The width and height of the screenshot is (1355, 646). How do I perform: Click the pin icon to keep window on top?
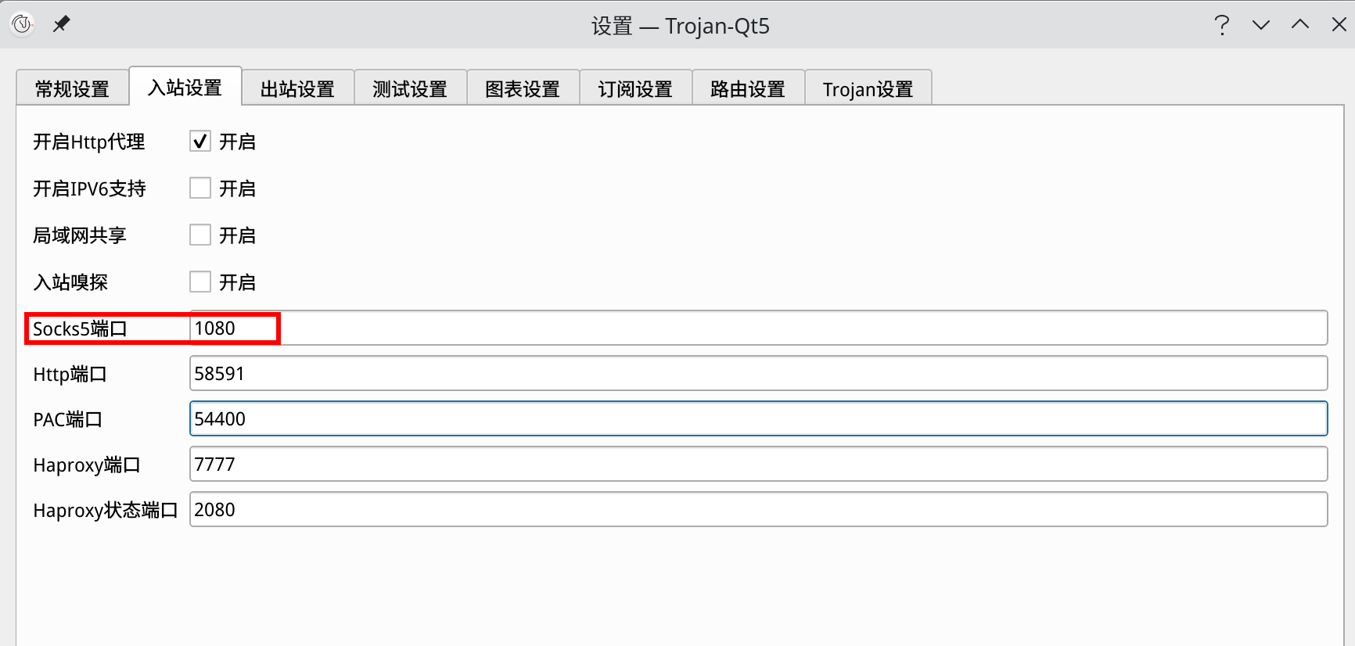click(x=61, y=24)
